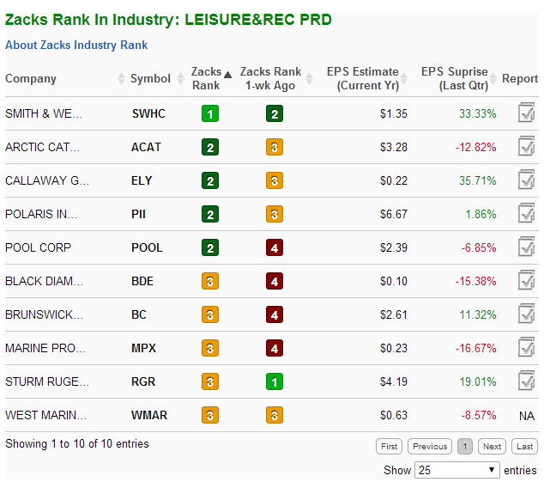Screen dimensions: 544x488
Task: Open the ARCTIC CAT report icon
Action: (x=526, y=147)
